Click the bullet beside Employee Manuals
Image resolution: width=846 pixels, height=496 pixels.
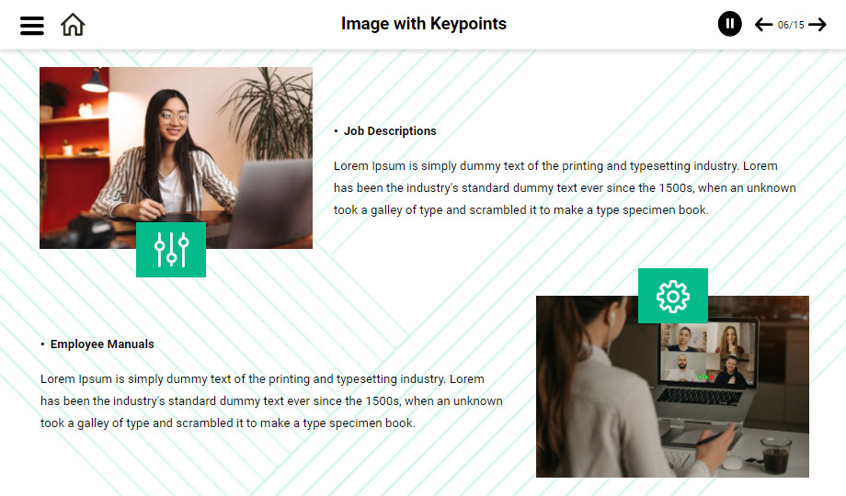pos(42,344)
